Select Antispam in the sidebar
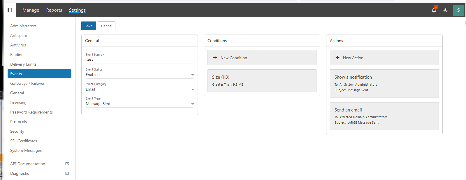 19,35
